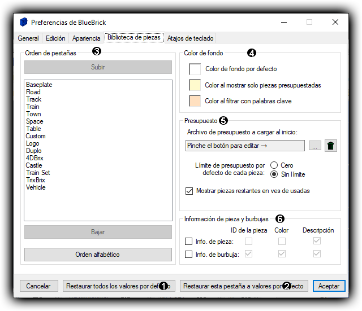This screenshot has height=311, width=362.
Task: Toggle Color checkbox for Info. de burbuja
Action: [x=282, y=254]
